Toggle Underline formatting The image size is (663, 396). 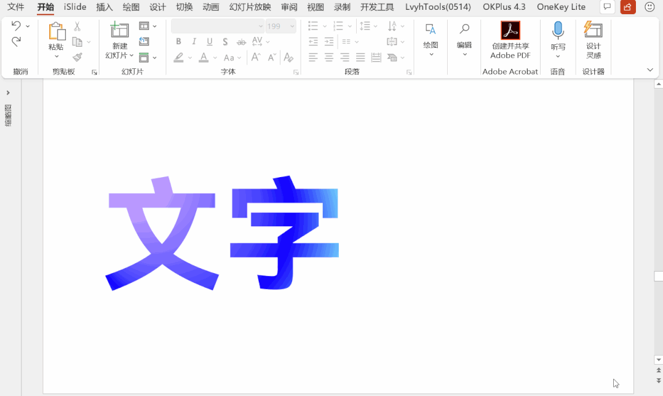(x=209, y=41)
